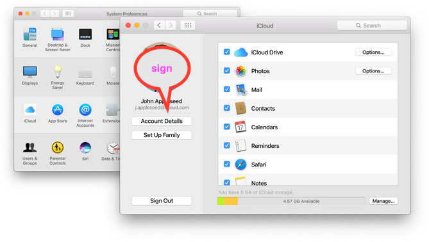Open Mouse preferences pane
429x242 pixels.
point(113,76)
